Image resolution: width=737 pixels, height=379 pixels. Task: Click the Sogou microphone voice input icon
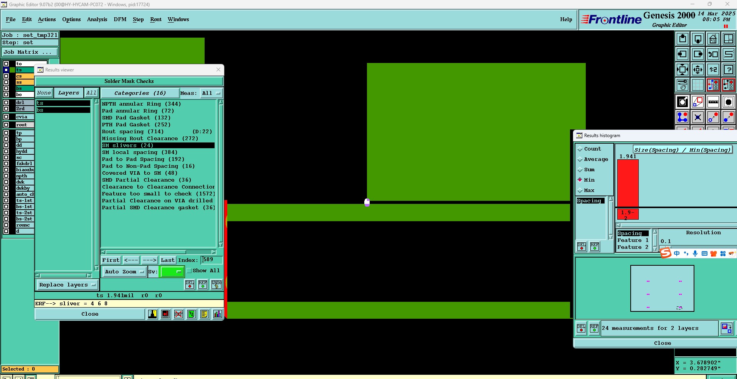pyautogui.click(x=695, y=253)
